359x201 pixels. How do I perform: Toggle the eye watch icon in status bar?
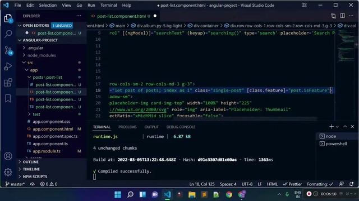[x=33, y=184]
